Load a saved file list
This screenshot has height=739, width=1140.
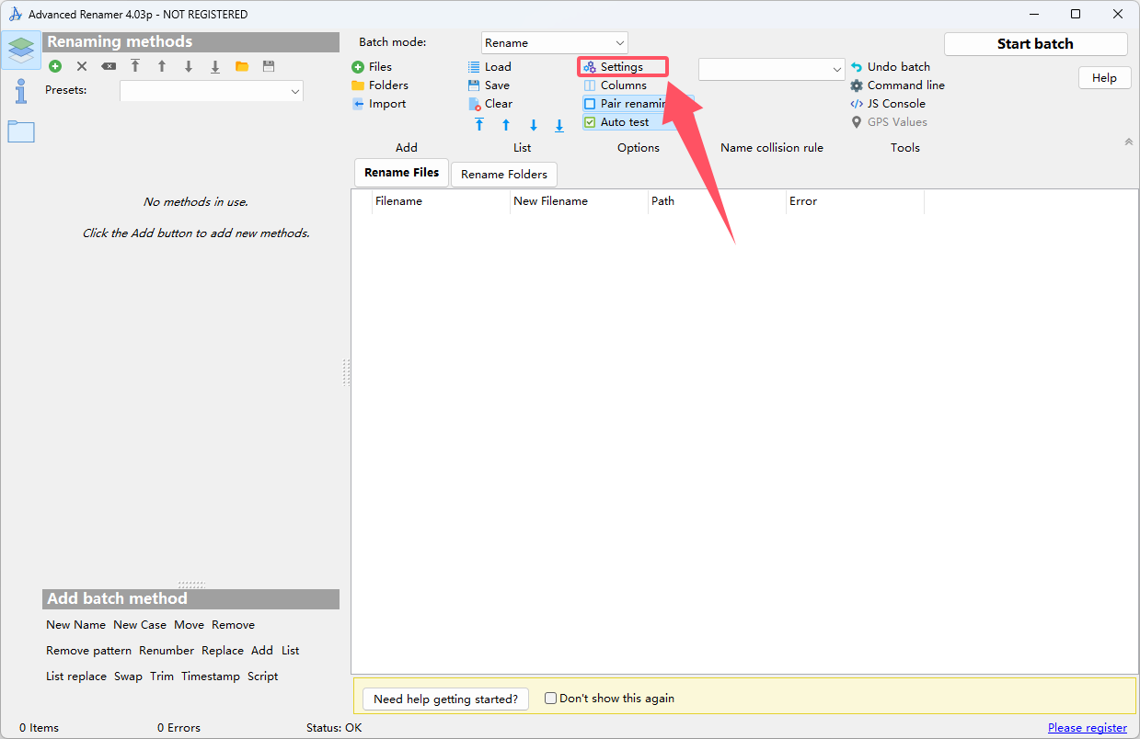(489, 67)
